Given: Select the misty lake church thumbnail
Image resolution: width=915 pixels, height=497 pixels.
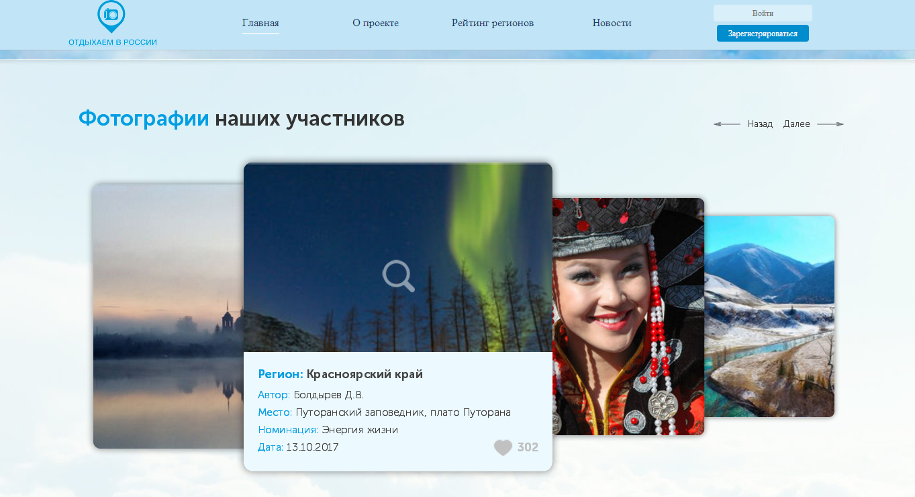Looking at the screenshot, I should coord(168,316).
